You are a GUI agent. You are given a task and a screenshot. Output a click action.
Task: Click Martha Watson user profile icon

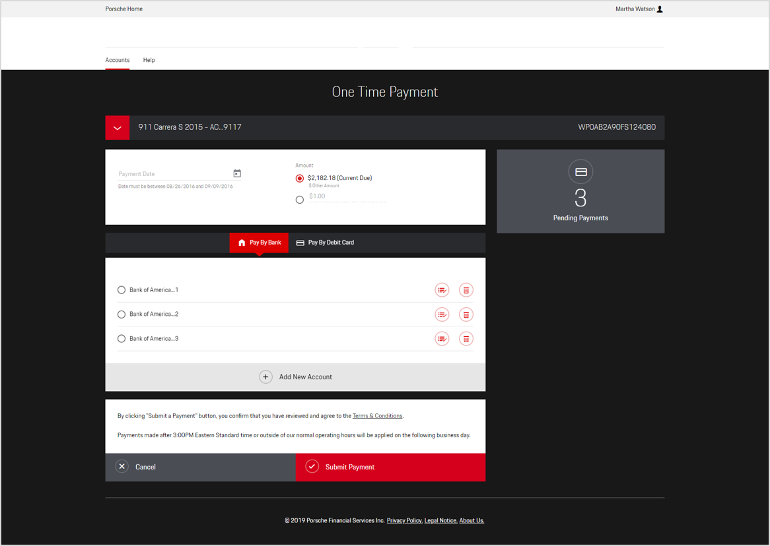[660, 9]
